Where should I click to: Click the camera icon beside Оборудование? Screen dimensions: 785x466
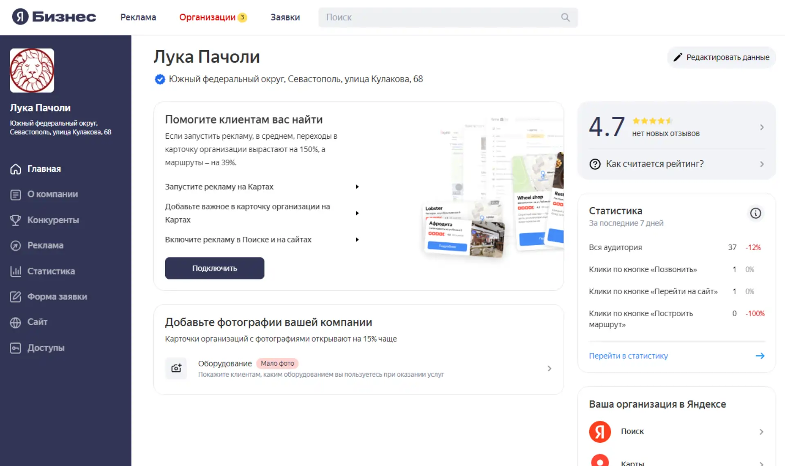click(176, 368)
